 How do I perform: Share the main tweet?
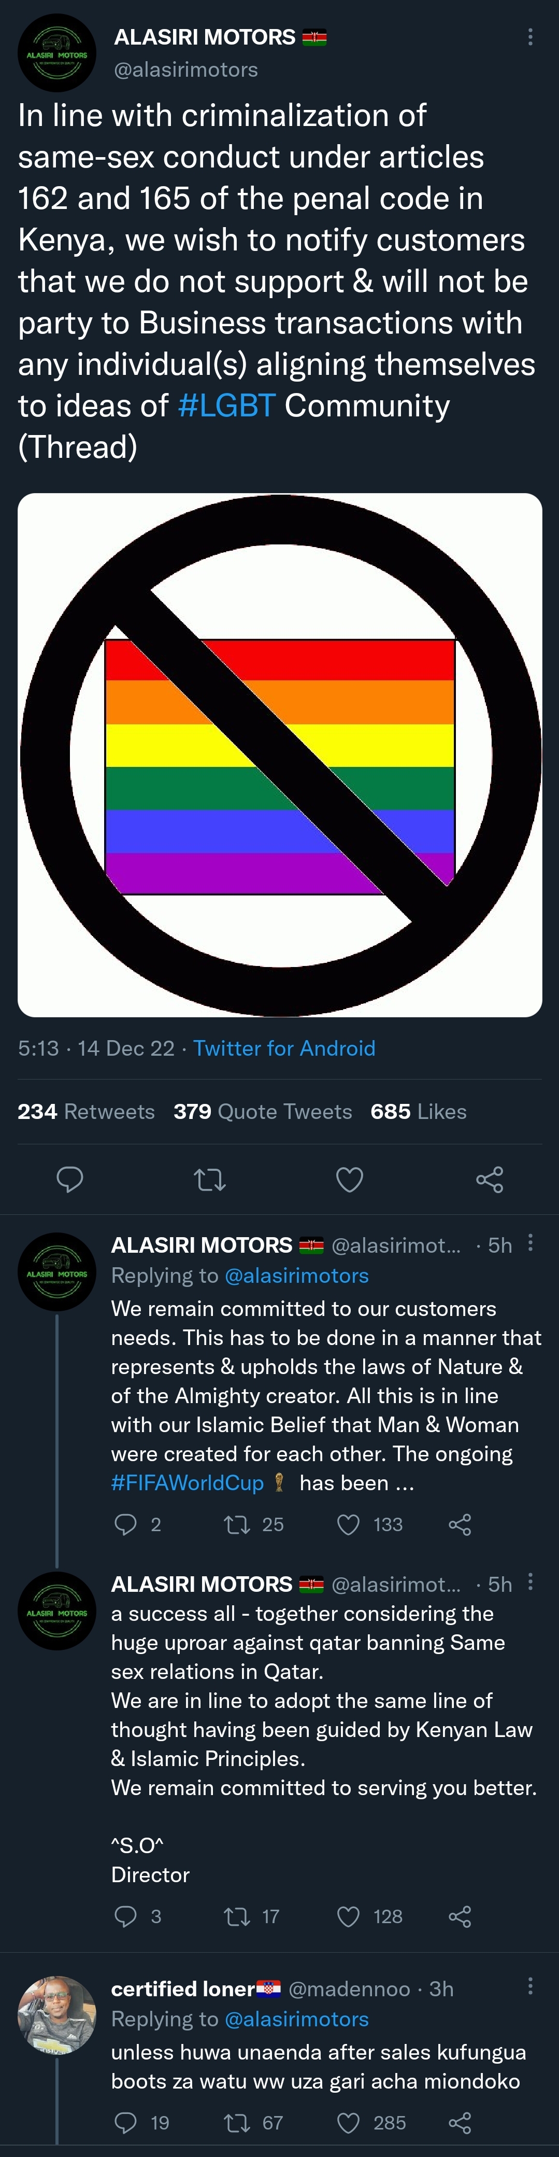(x=490, y=1180)
